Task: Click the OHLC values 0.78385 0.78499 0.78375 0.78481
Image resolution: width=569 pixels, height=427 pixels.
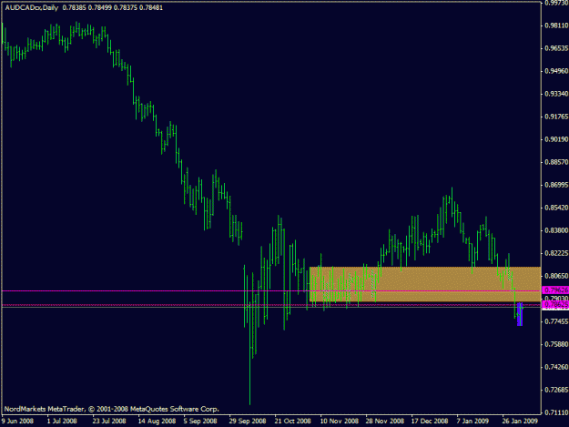Action: [113, 7]
